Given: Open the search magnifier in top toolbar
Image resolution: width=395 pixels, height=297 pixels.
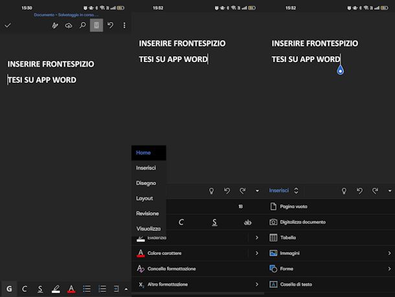Looking at the screenshot, I should click(x=82, y=25).
